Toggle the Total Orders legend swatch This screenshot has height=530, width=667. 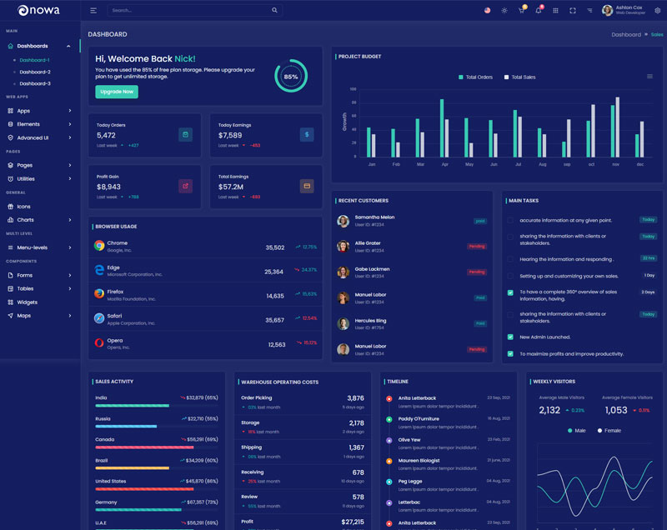[x=460, y=77]
